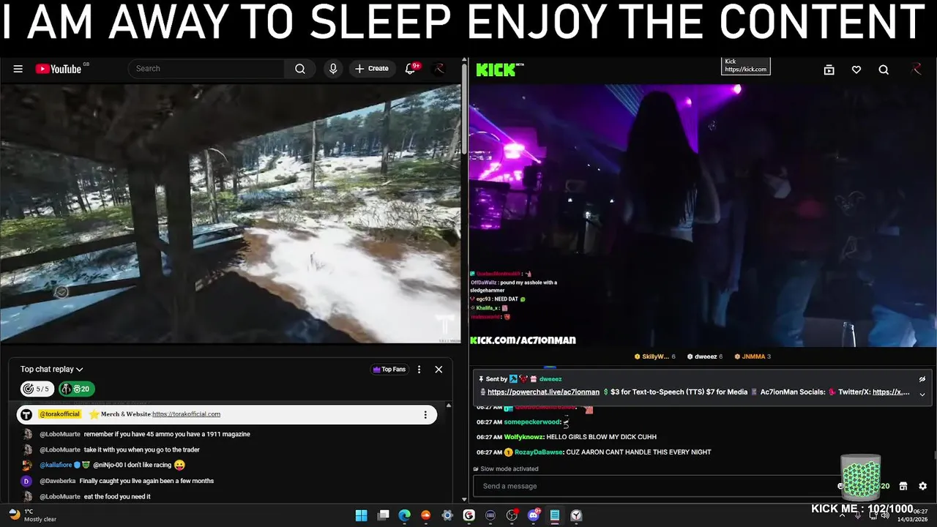This screenshot has height=527, width=937.
Task: Click the green 20 members chip in chat
Action: coord(77,389)
